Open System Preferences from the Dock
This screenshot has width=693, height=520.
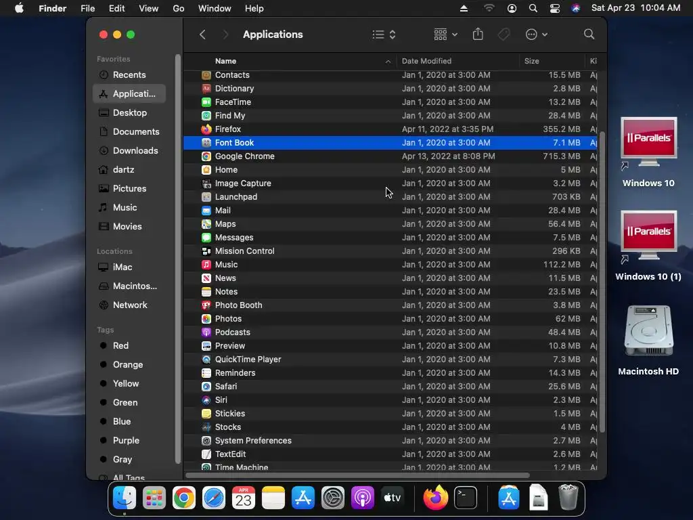point(333,498)
